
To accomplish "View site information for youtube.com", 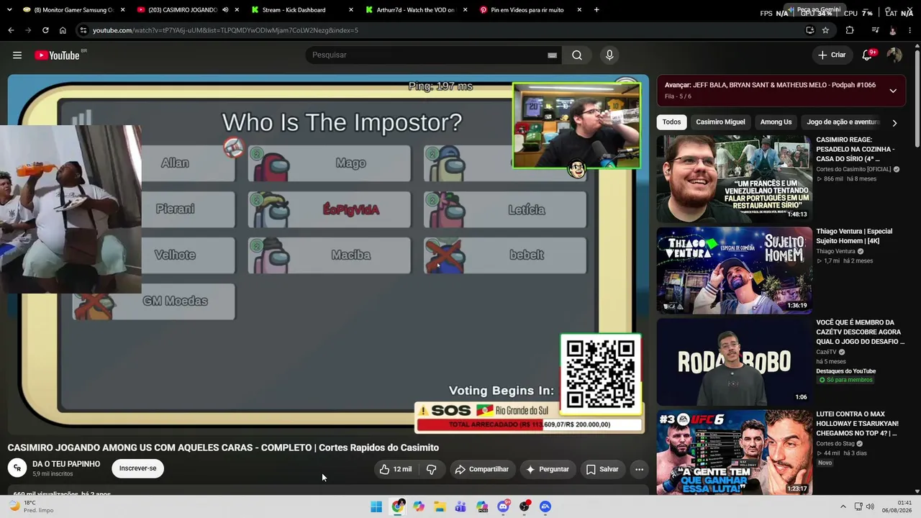I will tap(83, 30).
